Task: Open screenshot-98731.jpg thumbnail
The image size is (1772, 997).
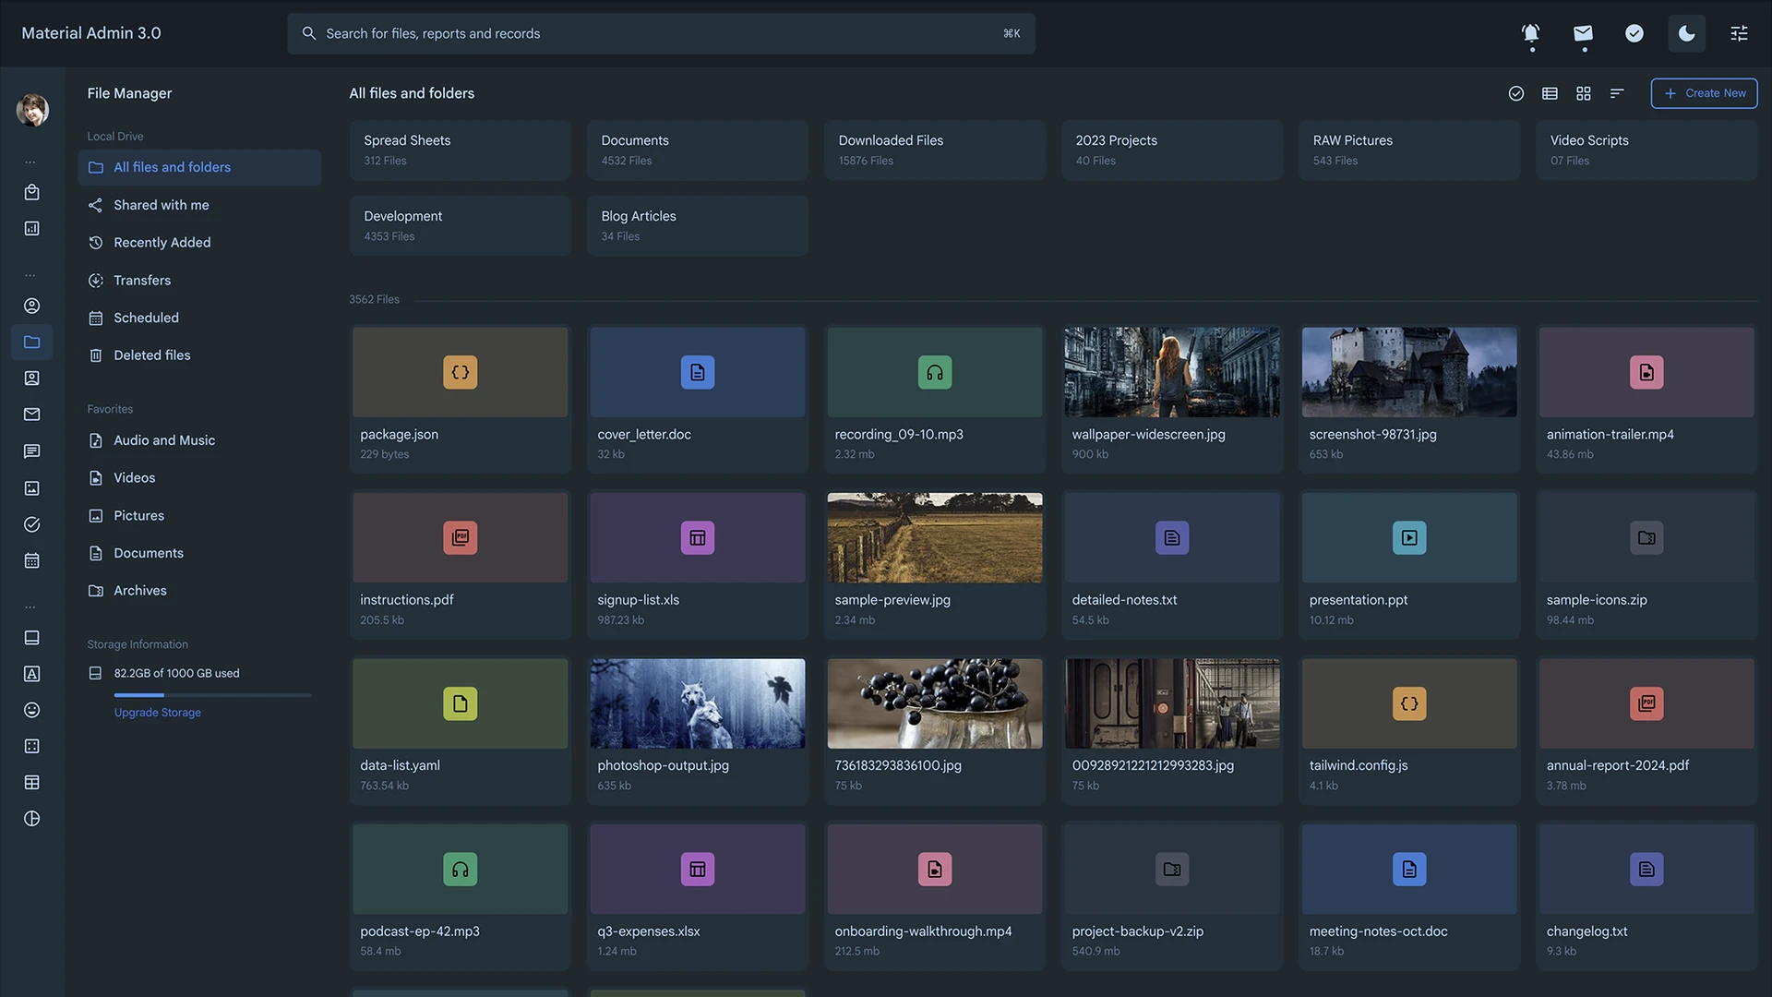Action: point(1408,372)
